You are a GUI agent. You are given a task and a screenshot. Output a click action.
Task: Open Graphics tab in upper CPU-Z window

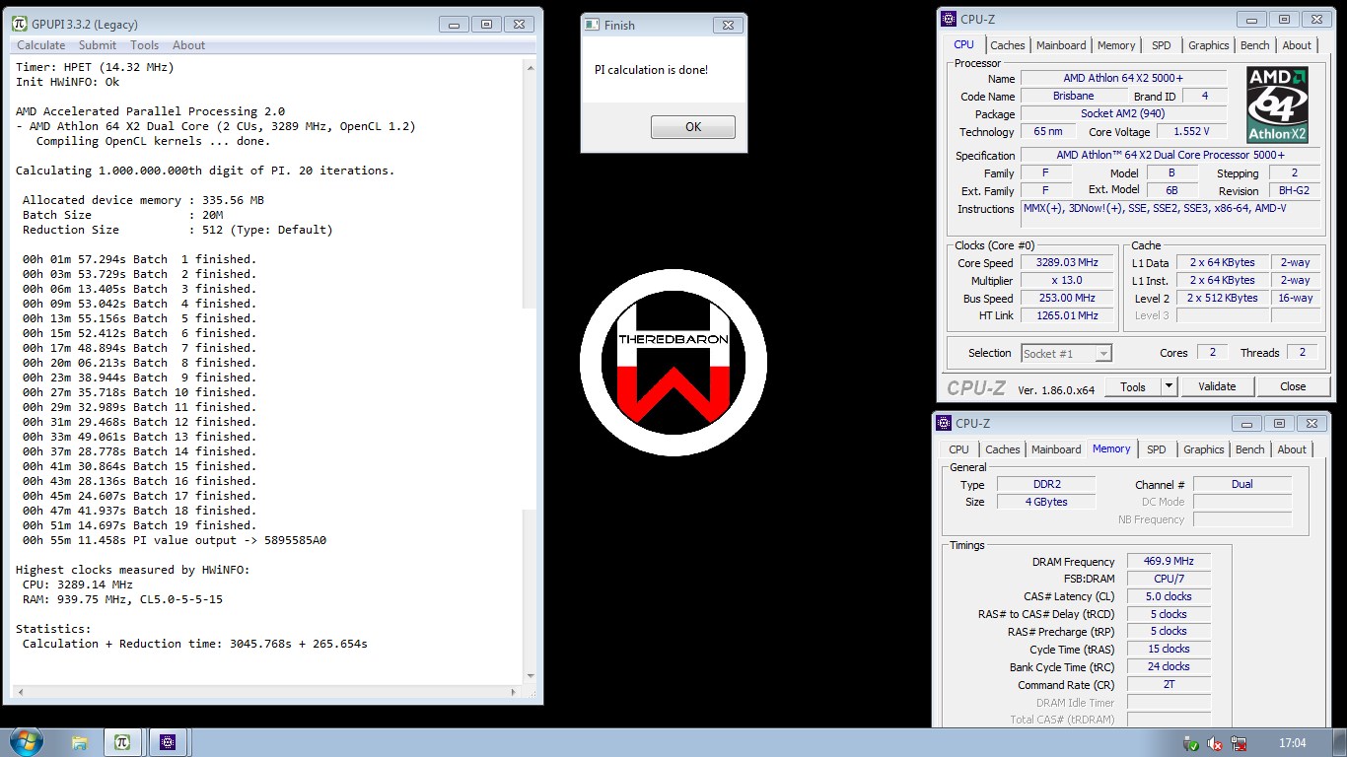pos(1208,45)
